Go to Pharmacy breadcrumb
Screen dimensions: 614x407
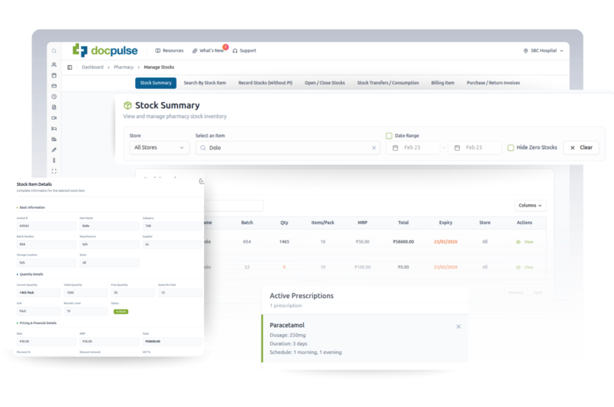click(124, 68)
